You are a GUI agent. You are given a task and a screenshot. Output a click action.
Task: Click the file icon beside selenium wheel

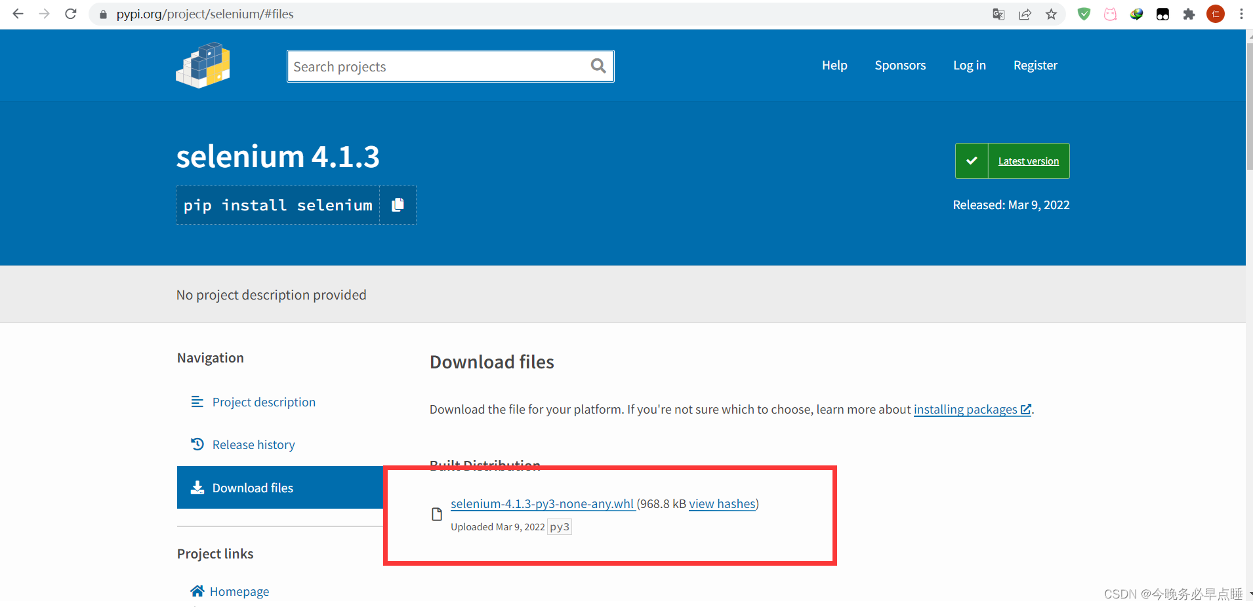(x=437, y=515)
